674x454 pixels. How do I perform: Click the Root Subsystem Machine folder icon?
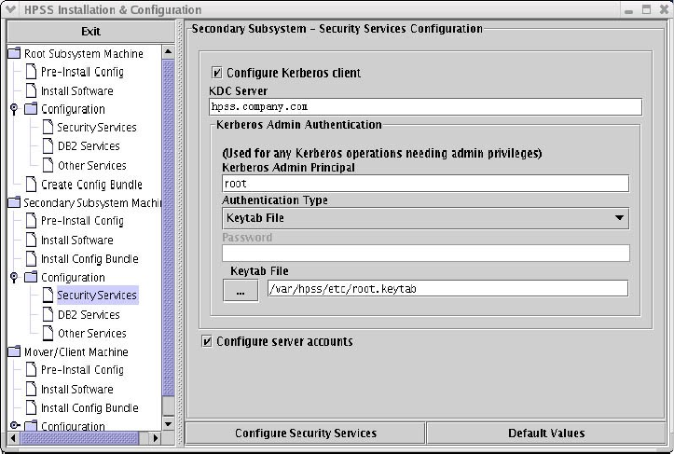(x=14, y=53)
